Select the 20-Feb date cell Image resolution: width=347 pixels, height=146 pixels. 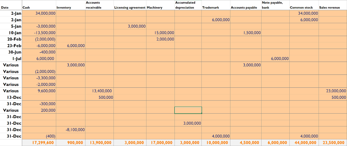[x=11, y=39]
